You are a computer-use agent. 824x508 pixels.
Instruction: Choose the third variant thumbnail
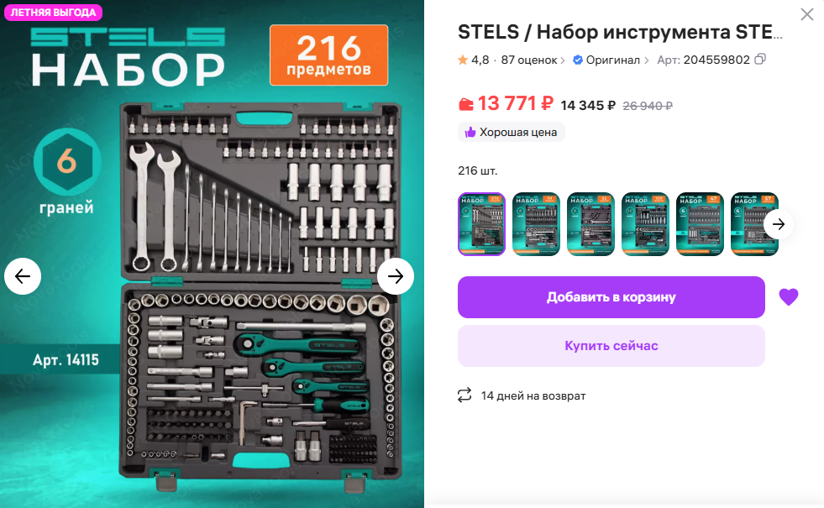[x=590, y=224]
